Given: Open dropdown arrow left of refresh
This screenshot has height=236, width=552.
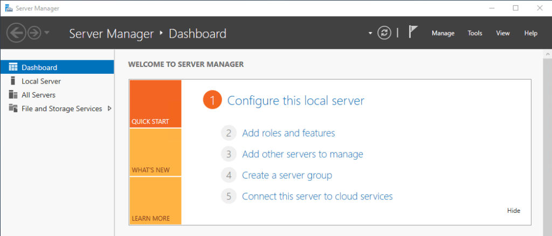Looking at the screenshot, I should point(370,33).
